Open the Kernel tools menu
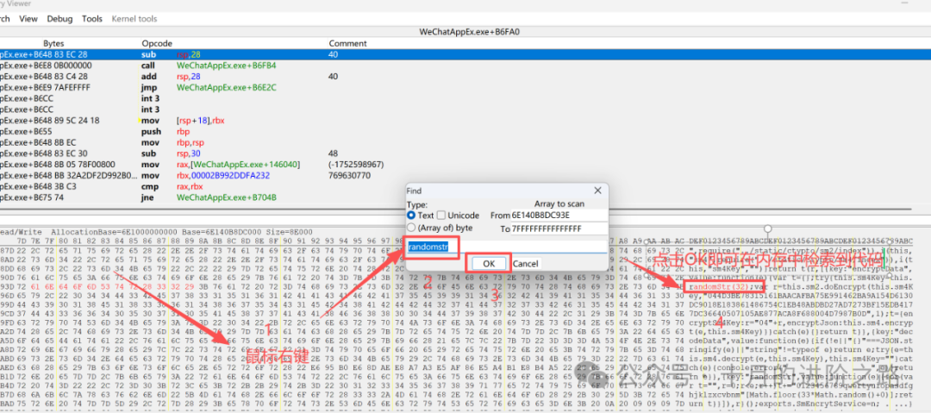Viewport: 931px width, 413px height. (134, 19)
